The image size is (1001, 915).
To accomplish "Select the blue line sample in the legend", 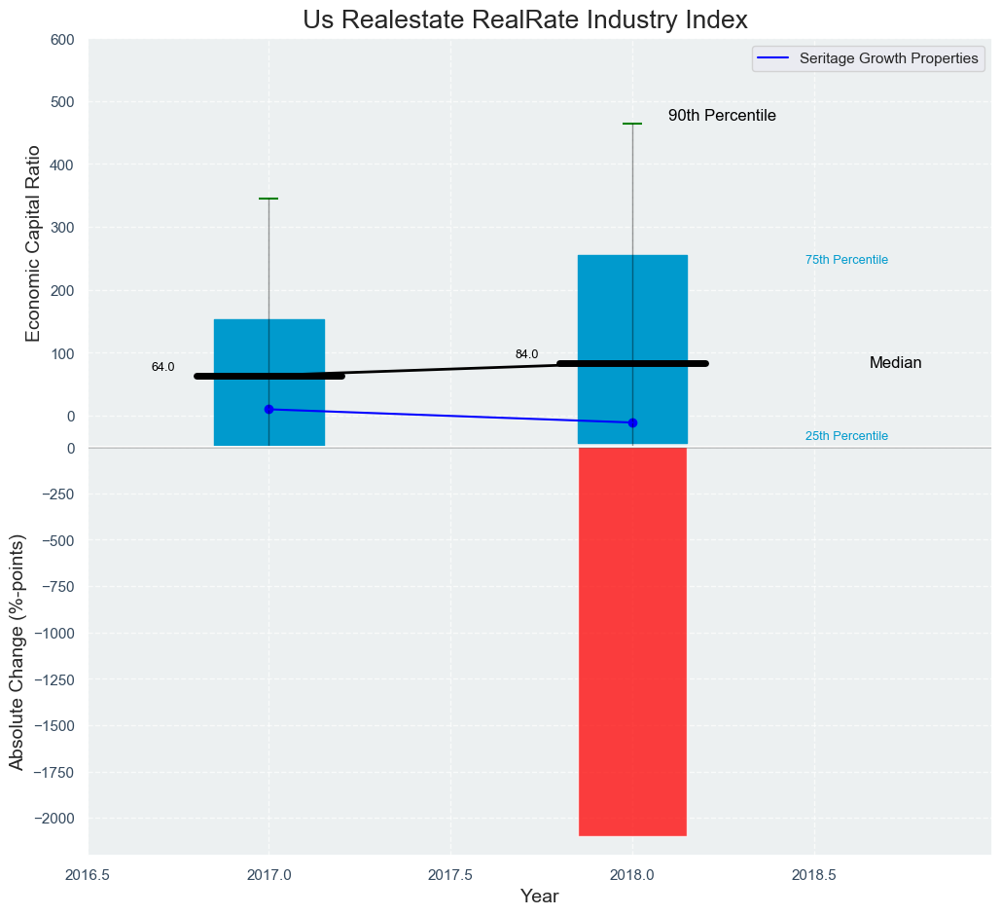I will click(x=773, y=58).
